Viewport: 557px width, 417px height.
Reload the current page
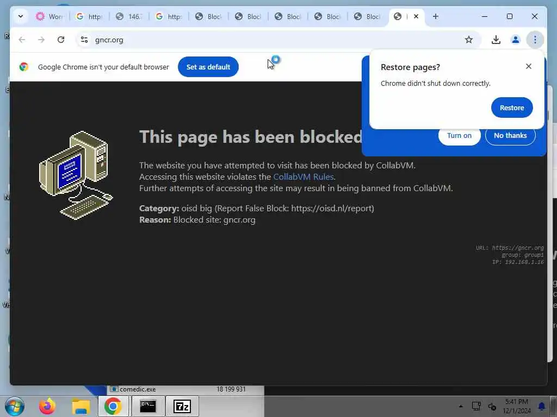(61, 40)
